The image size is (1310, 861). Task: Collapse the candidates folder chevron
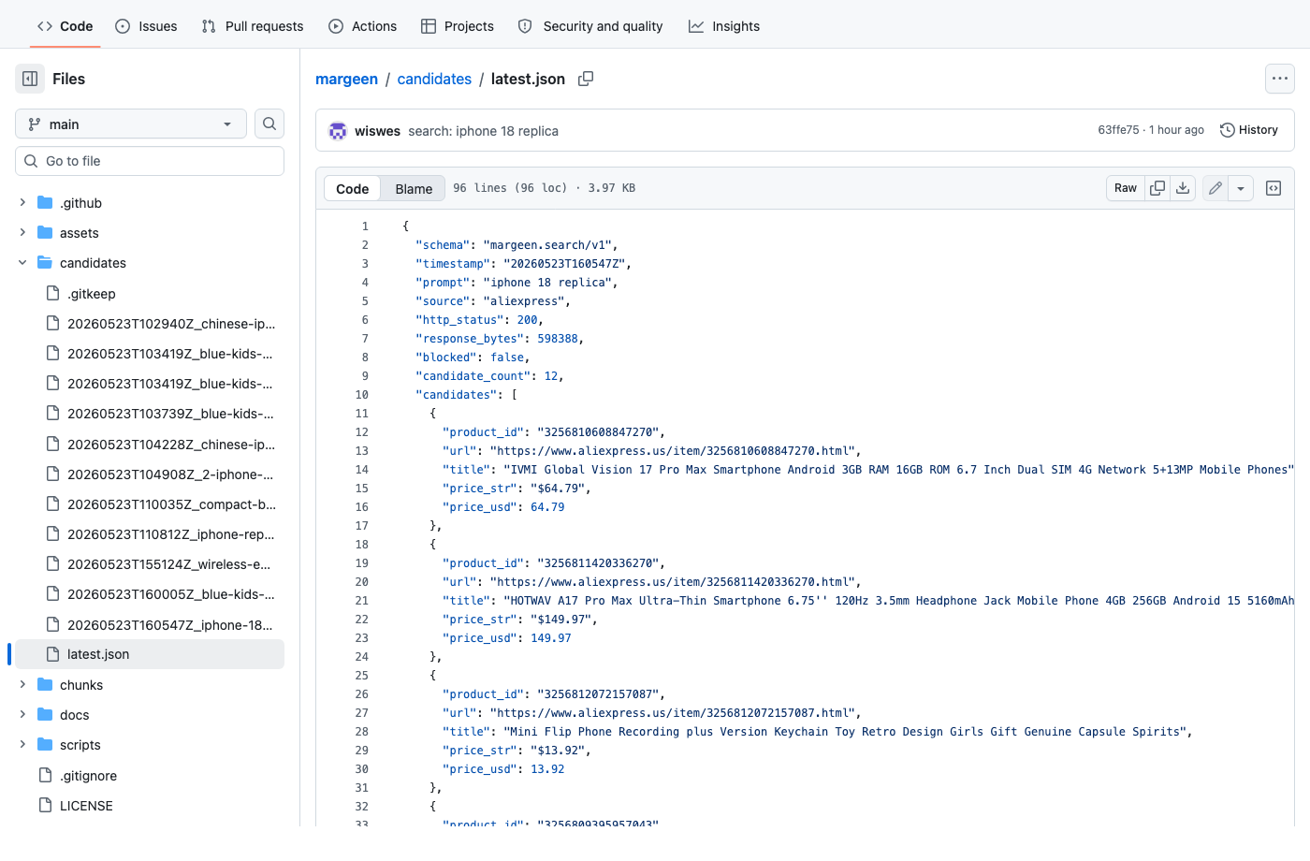pyautogui.click(x=22, y=263)
